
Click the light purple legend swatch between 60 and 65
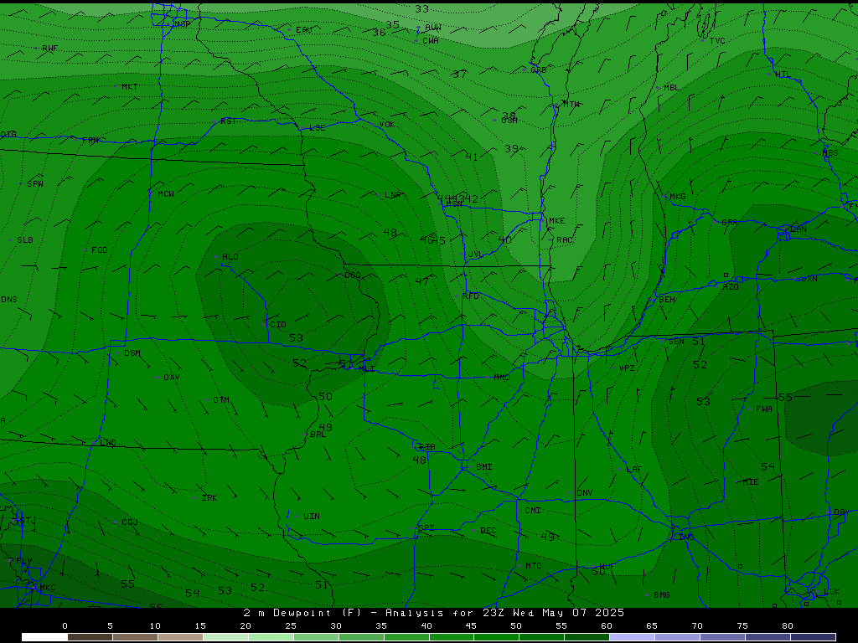tap(632, 637)
